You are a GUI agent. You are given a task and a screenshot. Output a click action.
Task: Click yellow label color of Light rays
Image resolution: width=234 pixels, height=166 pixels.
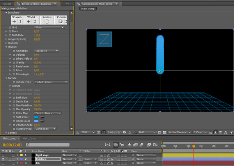(21, 155)
